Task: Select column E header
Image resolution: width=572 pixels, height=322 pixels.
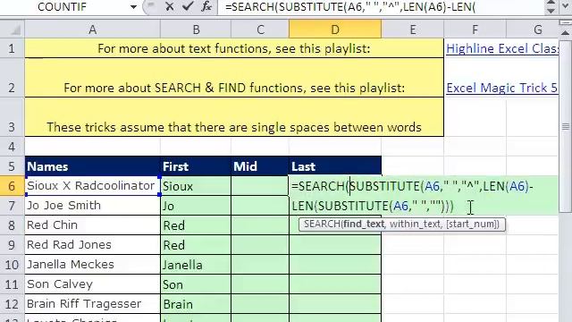Action: [413, 30]
